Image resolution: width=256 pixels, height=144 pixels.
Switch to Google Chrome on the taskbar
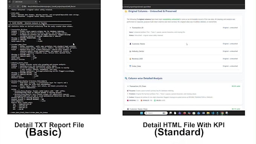pyautogui.click(x=222, y=113)
